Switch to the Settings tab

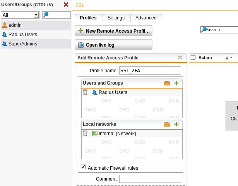point(116,18)
